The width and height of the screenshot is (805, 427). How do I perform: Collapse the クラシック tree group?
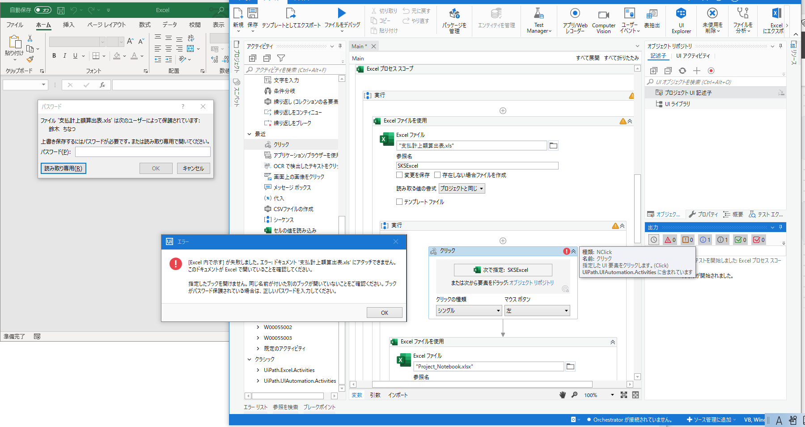click(x=250, y=359)
